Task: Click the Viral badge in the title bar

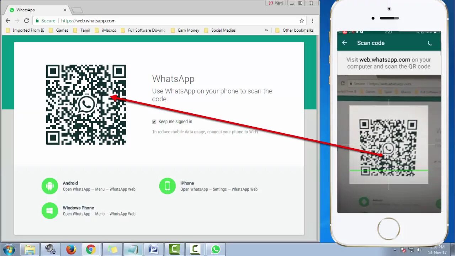Action: tap(276, 3)
